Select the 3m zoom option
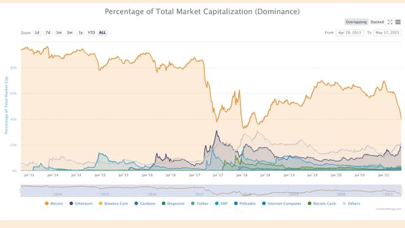Image resolution: width=405 pixels, height=228 pixels. pos(70,32)
